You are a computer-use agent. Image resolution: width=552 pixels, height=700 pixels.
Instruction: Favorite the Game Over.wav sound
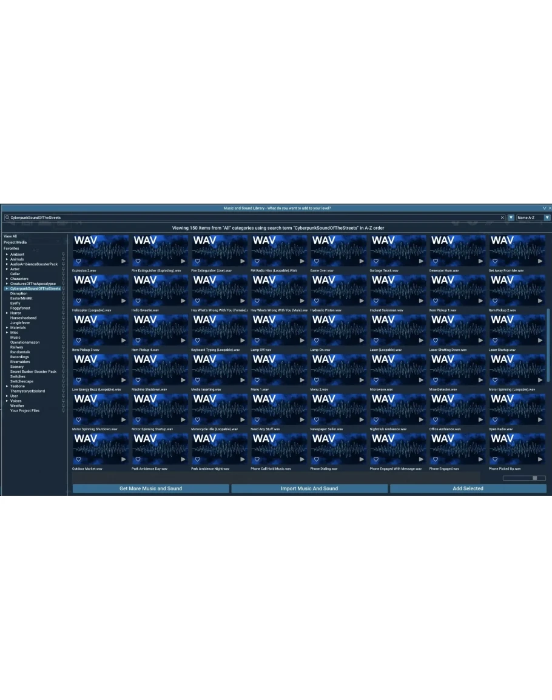tap(316, 261)
